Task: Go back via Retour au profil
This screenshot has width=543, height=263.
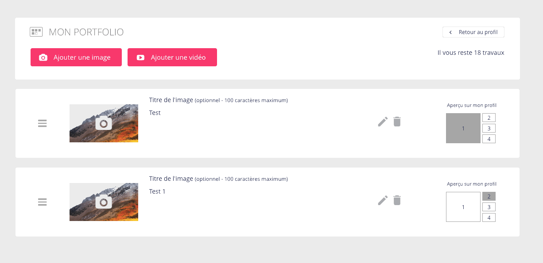Action: pos(473,32)
